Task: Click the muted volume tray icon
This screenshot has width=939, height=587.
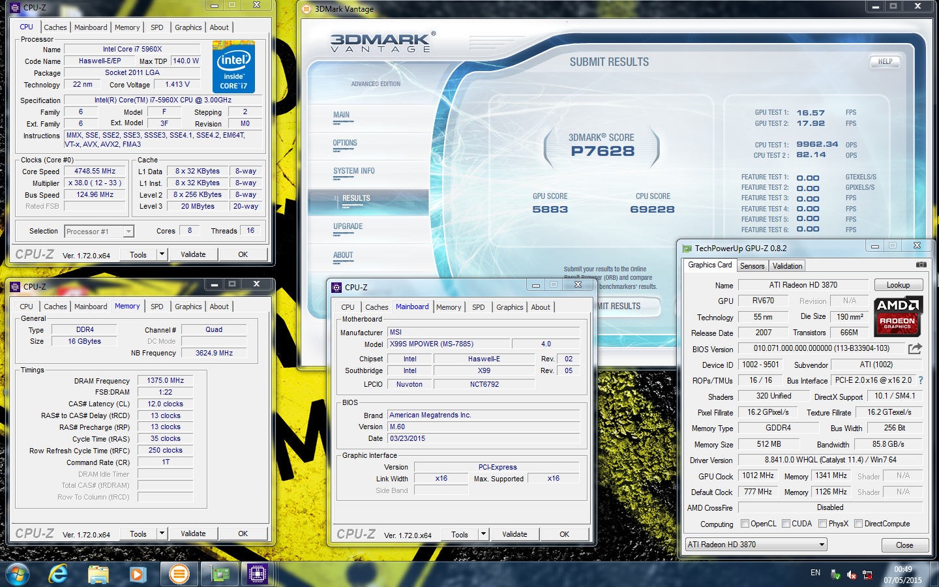Action: pos(851,575)
